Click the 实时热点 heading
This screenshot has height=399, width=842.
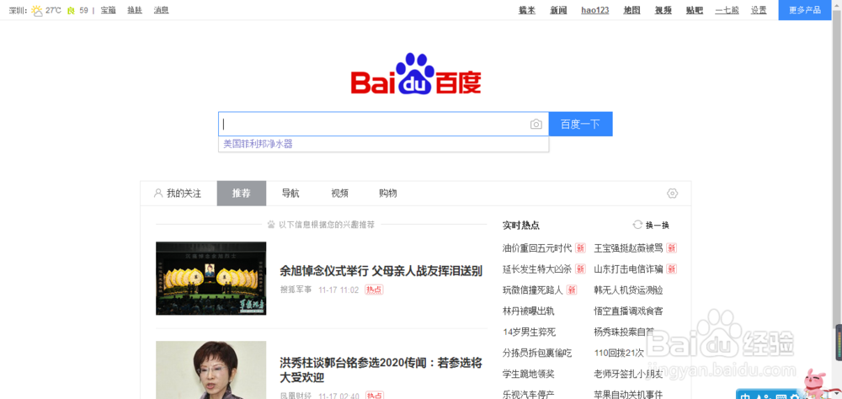(521, 225)
